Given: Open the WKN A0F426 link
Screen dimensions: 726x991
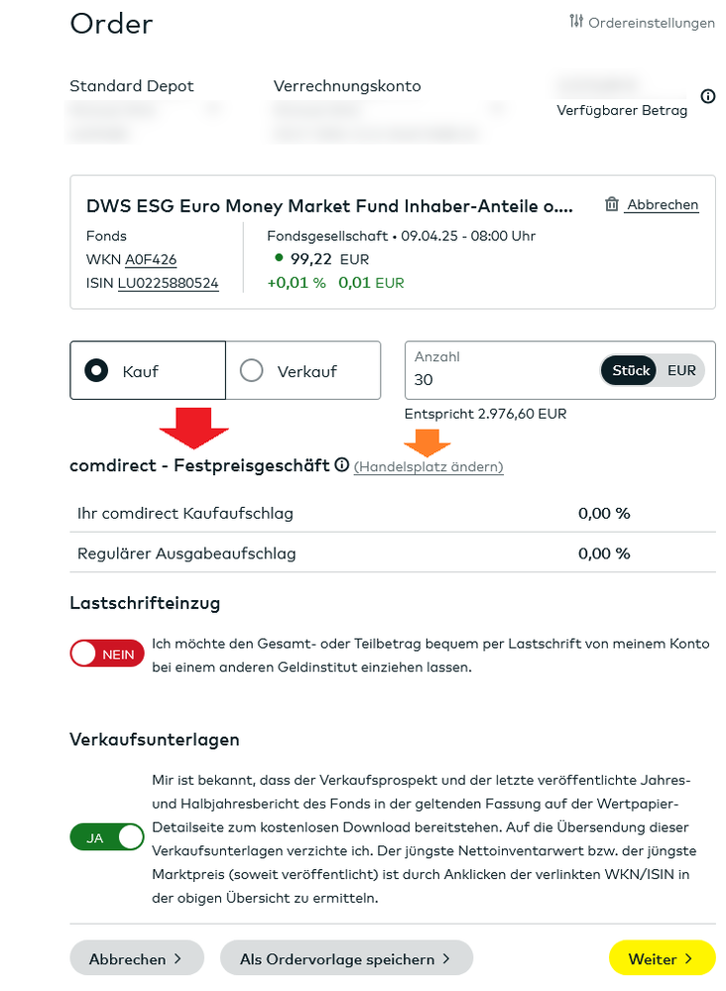Looking at the screenshot, I should 151,260.
